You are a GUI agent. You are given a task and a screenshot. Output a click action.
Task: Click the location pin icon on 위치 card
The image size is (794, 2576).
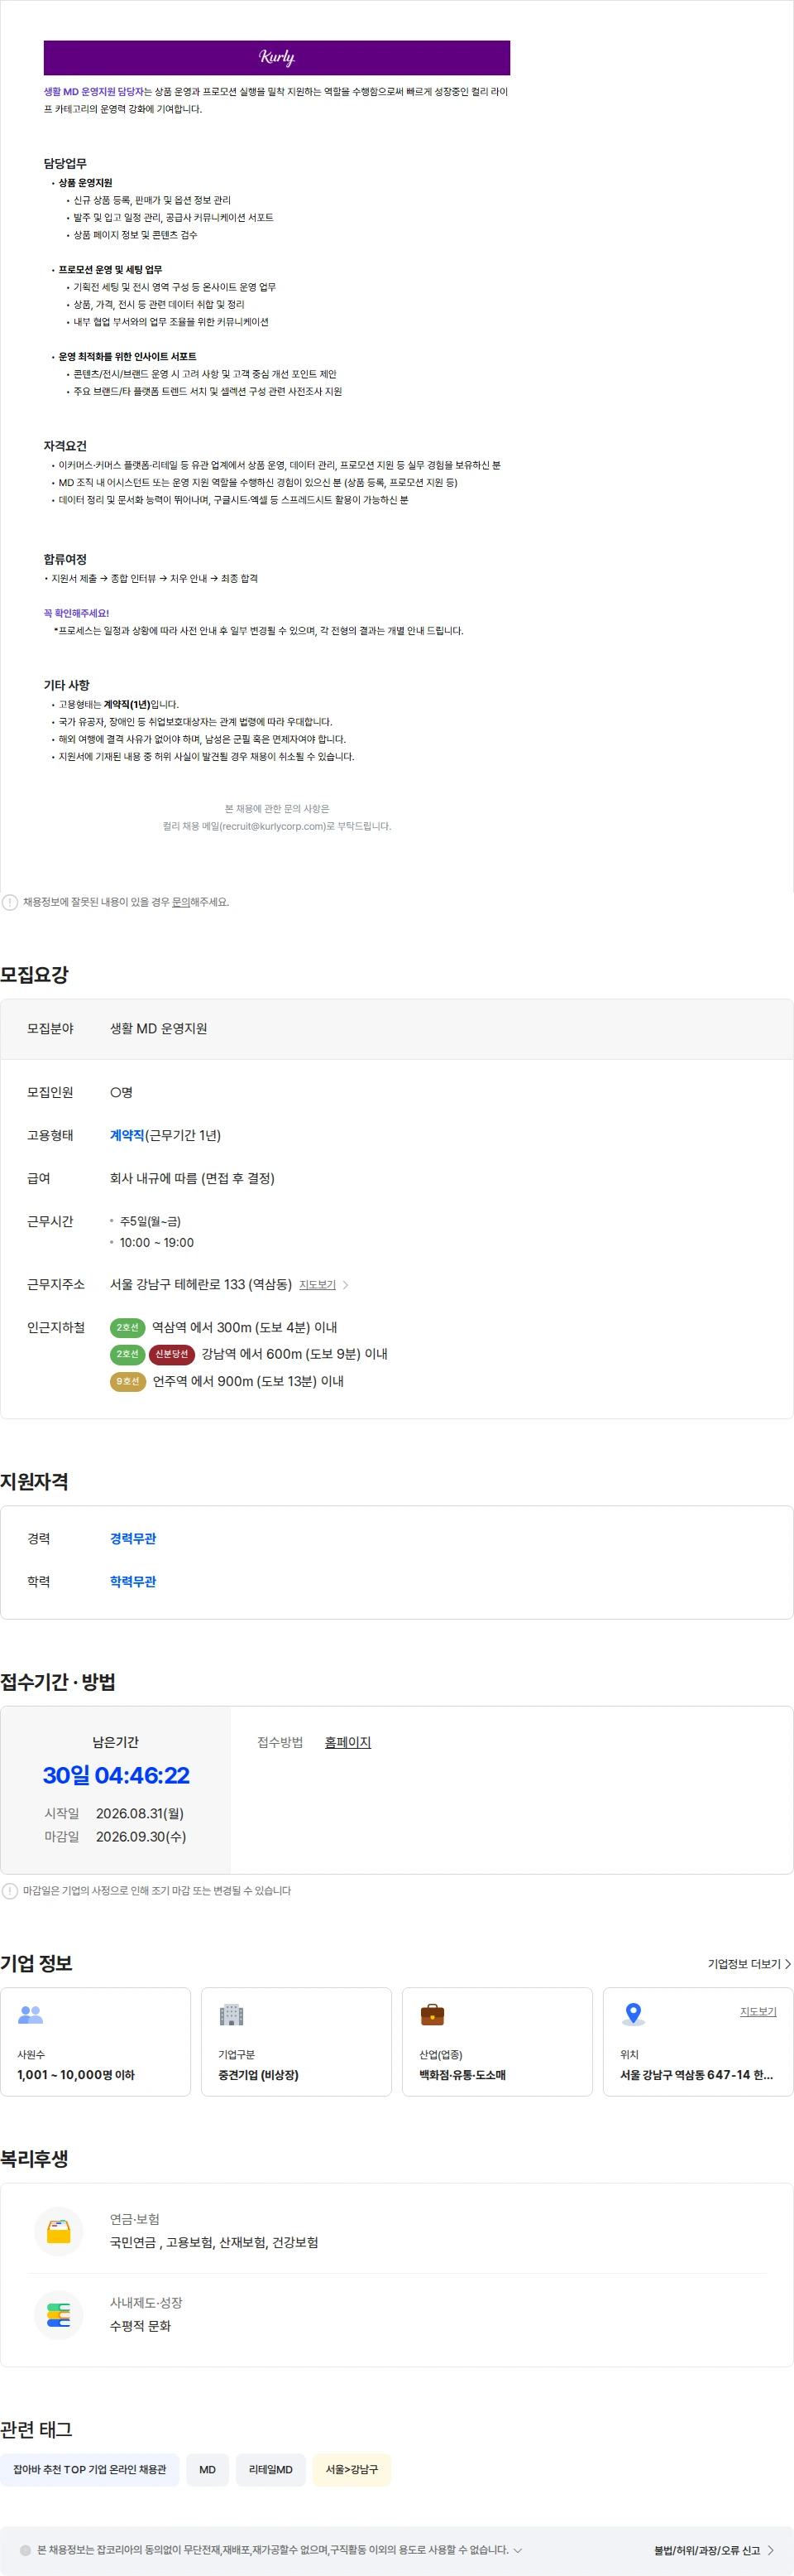click(634, 2015)
